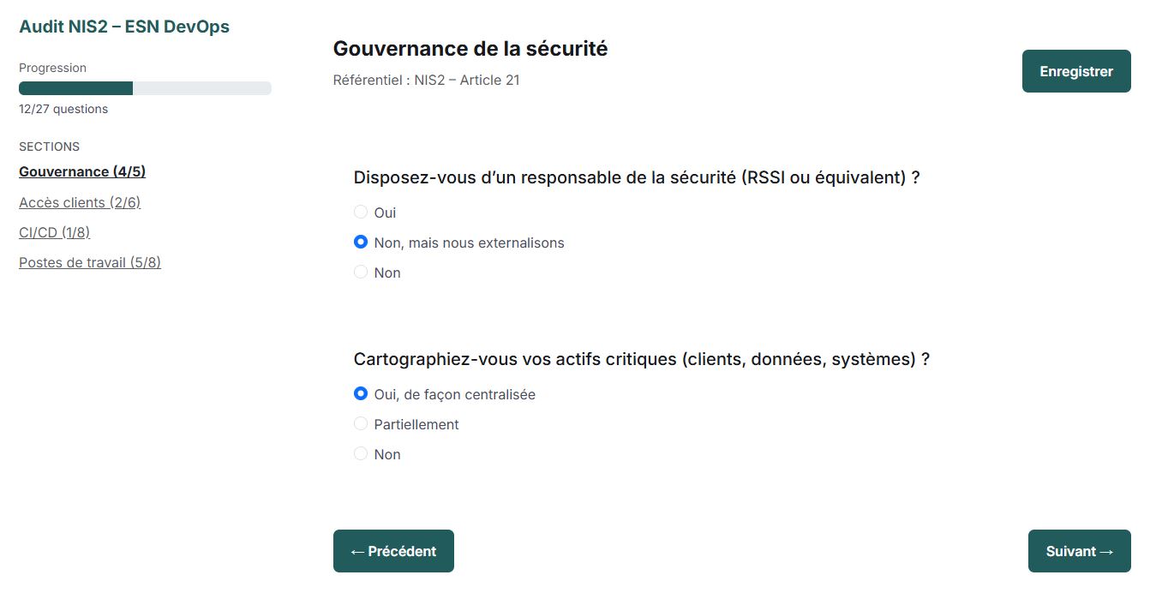The height and width of the screenshot is (605, 1168).
Task: Click the Progression bar
Action: tap(144, 87)
